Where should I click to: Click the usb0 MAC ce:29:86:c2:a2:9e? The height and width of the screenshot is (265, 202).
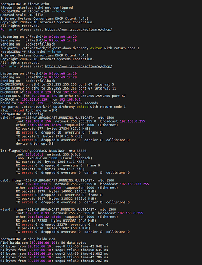(44, 188)
